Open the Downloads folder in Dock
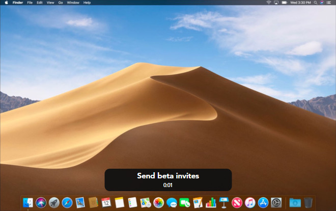336x211 pixels. click(x=295, y=203)
